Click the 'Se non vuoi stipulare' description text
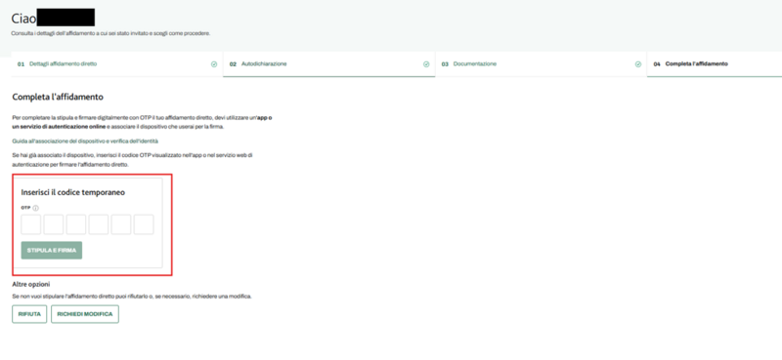 coord(132,297)
